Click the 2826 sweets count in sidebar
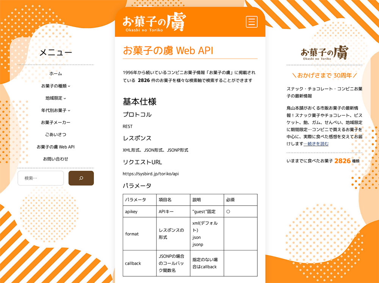The height and width of the screenshot is (283, 379). (342, 161)
